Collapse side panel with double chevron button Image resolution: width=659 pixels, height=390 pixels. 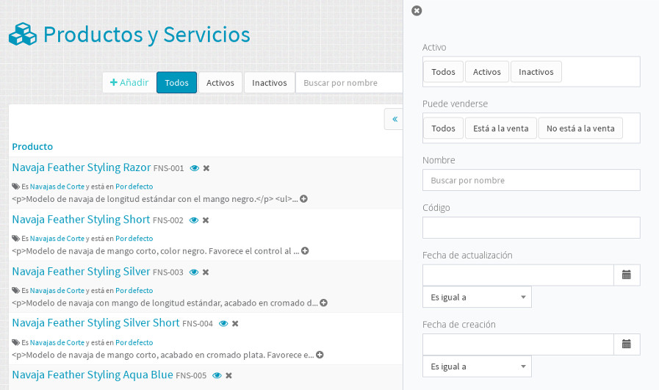tap(395, 119)
